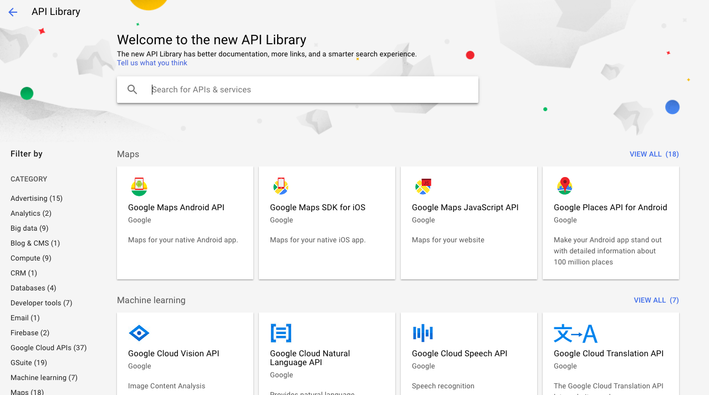Click the 'Maps for your native iOS app.' description
This screenshot has width=709, height=395.
click(318, 240)
